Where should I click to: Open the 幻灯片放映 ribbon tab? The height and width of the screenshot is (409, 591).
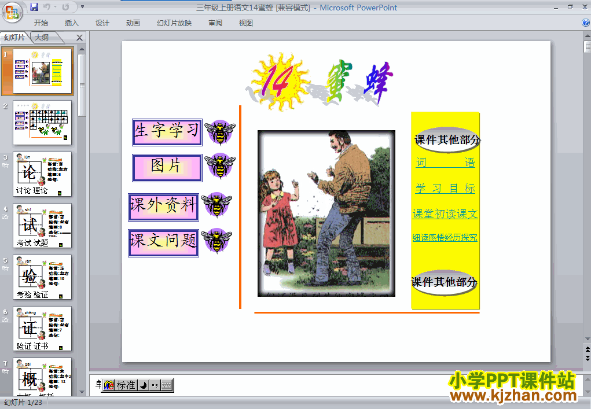pyautogui.click(x=174, y=23)
